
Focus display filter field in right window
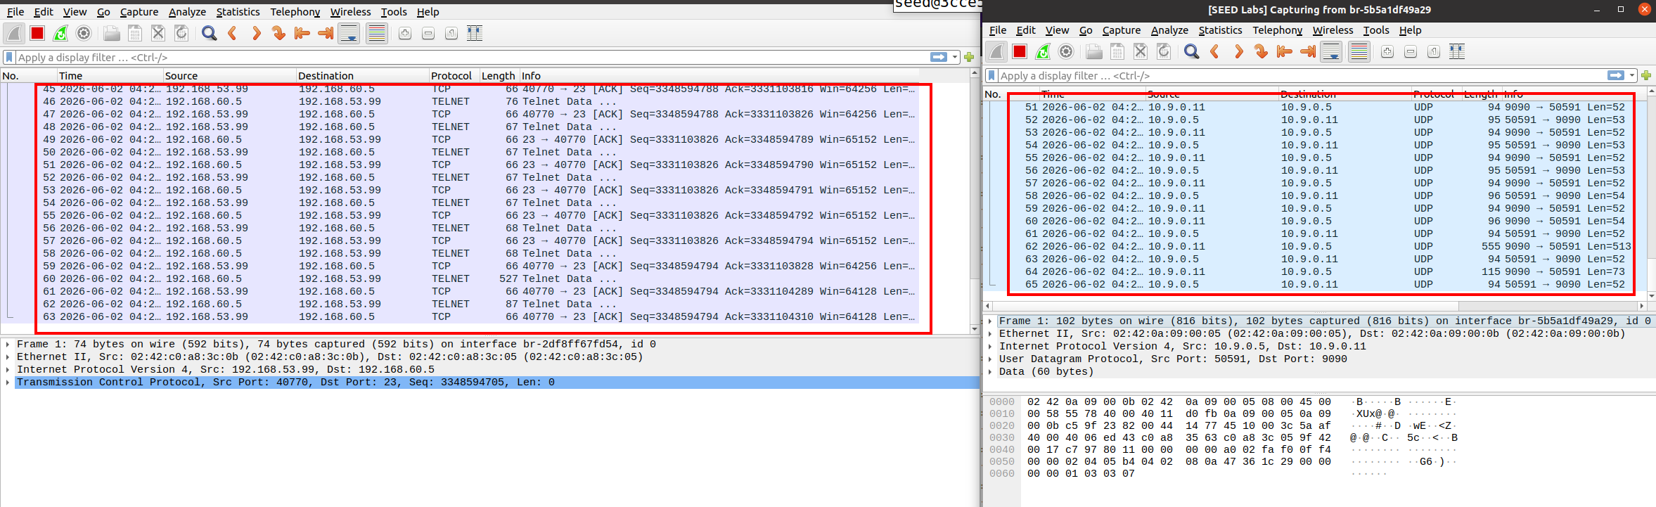(x=1301, y=75)
